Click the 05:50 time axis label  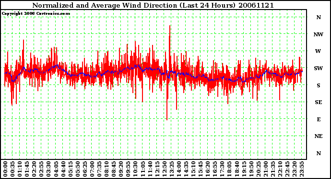pos(78,169)
